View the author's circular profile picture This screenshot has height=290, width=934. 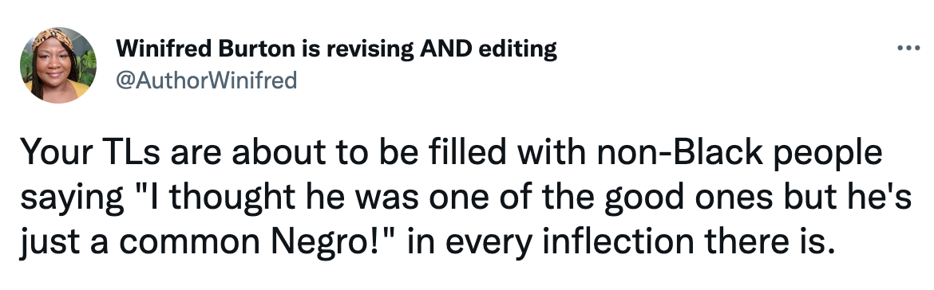(x=57, y=65)
